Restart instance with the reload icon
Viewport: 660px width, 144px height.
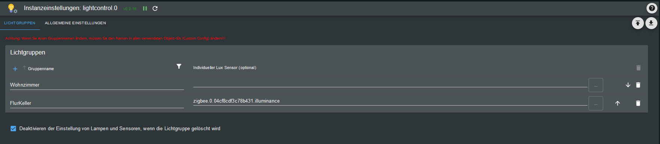coord(155,8)
